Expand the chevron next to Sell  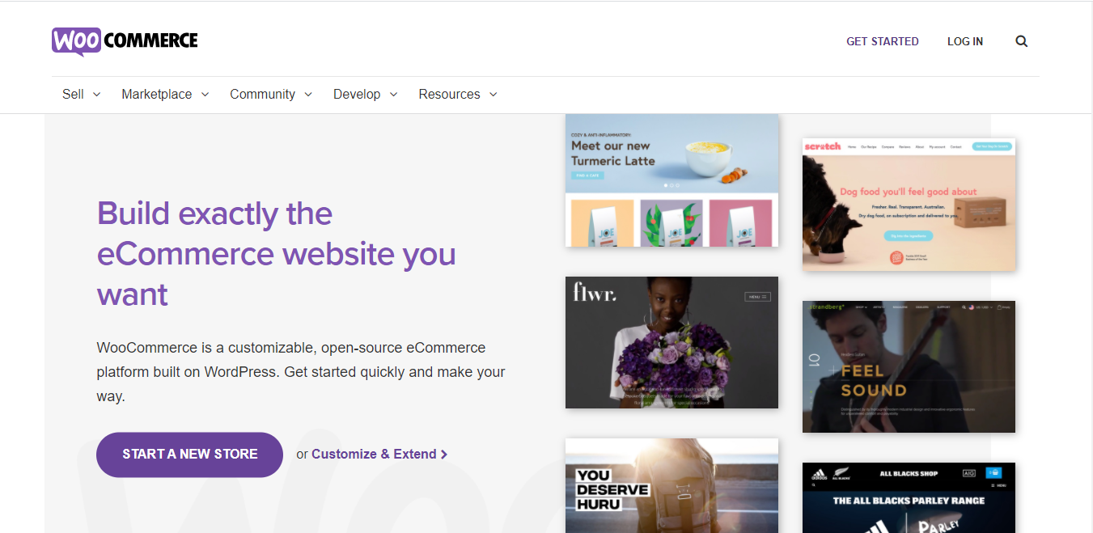point(97,95)
